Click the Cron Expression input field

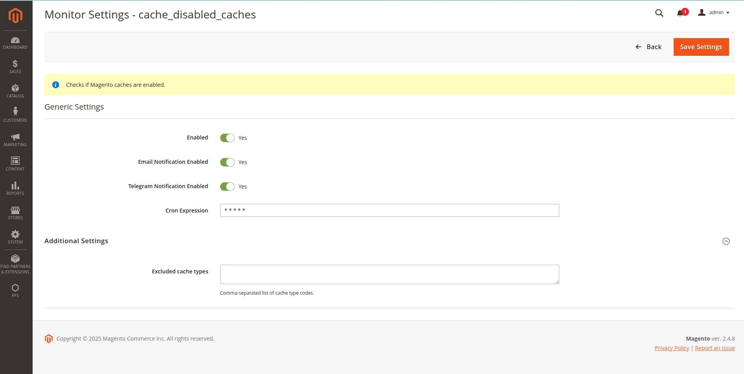[389, 210]
